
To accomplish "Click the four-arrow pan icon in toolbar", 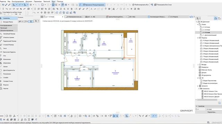I will (42, 13).
